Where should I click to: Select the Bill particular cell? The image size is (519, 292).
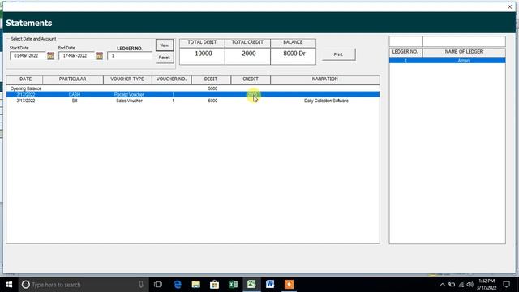(x=75, y=101)
